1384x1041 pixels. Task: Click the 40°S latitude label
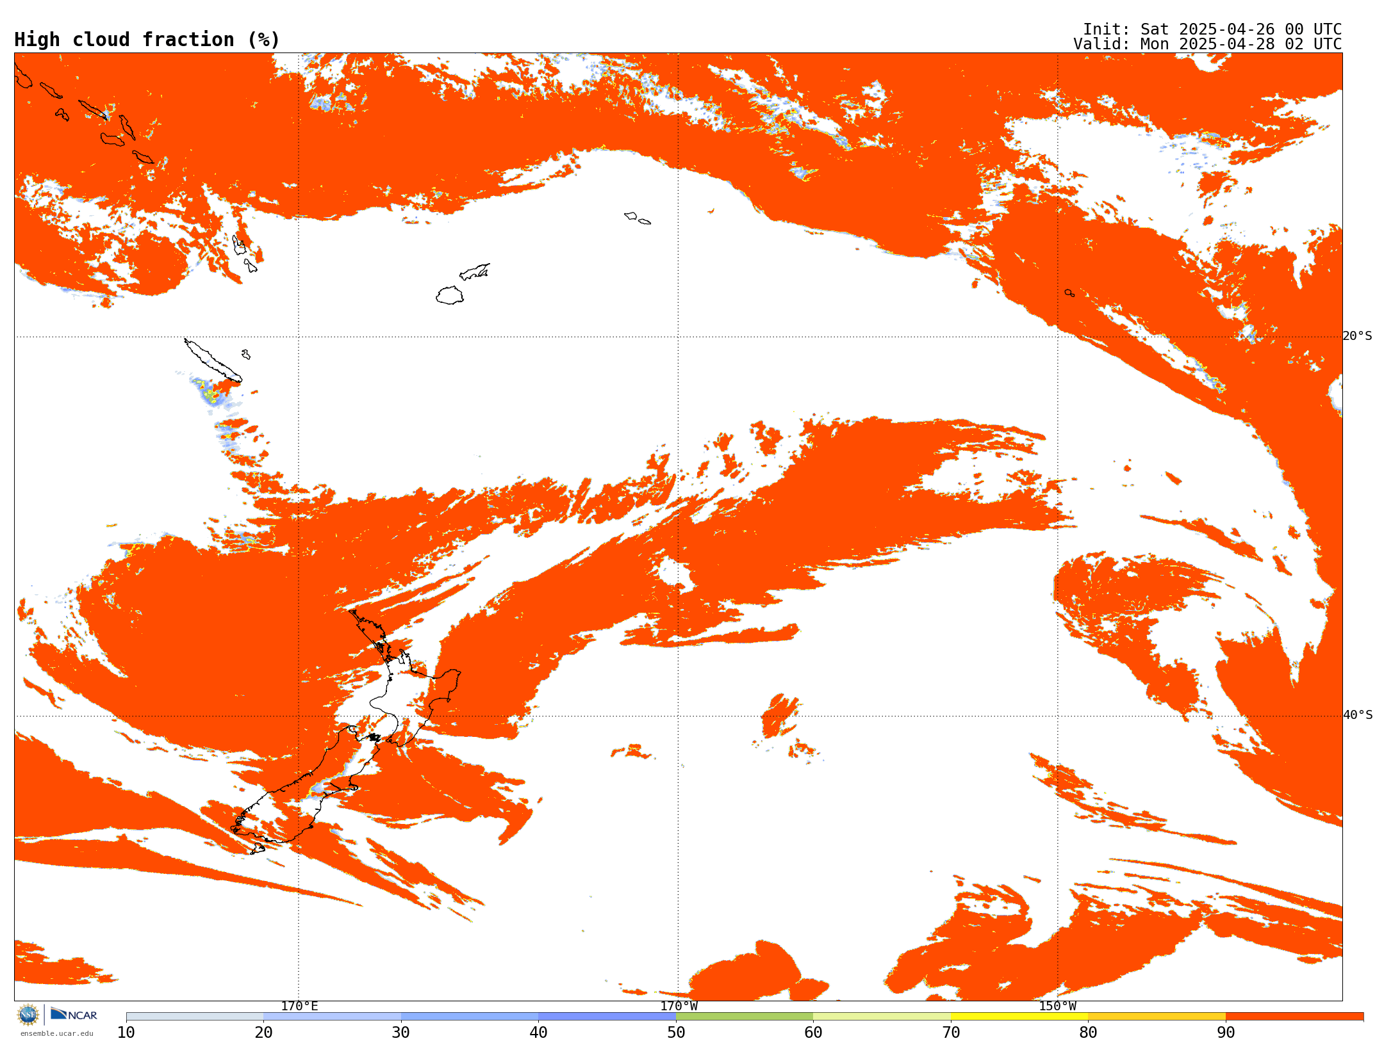(x=1358, y=715)
